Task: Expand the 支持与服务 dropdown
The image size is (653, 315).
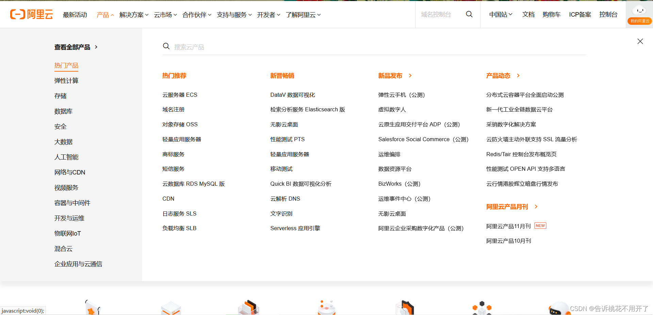Action: click(x=234, y=15)
